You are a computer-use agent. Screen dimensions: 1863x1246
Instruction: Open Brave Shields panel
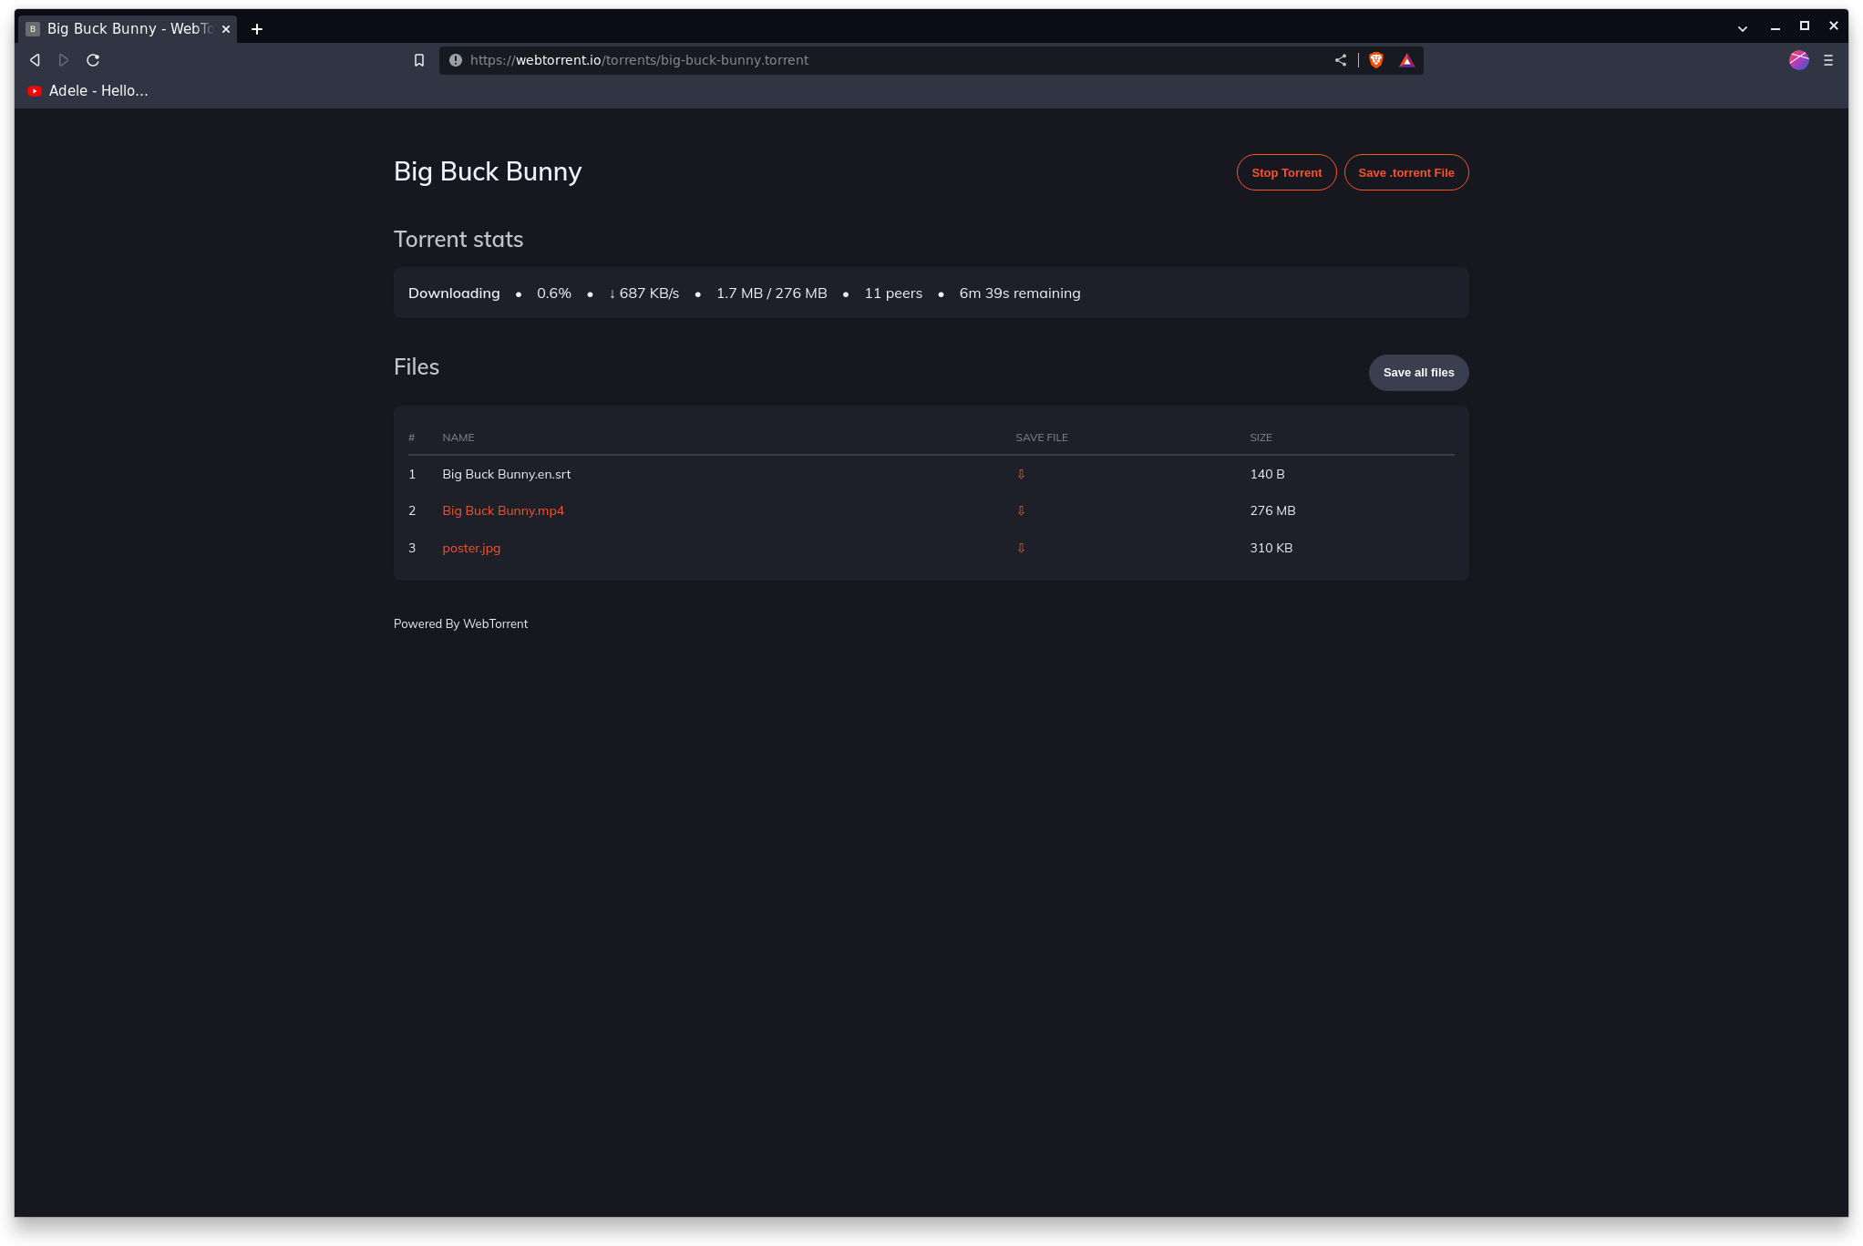tap(1376, 59)
